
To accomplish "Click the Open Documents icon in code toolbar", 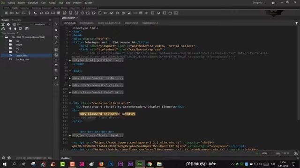I will (56, 25).
